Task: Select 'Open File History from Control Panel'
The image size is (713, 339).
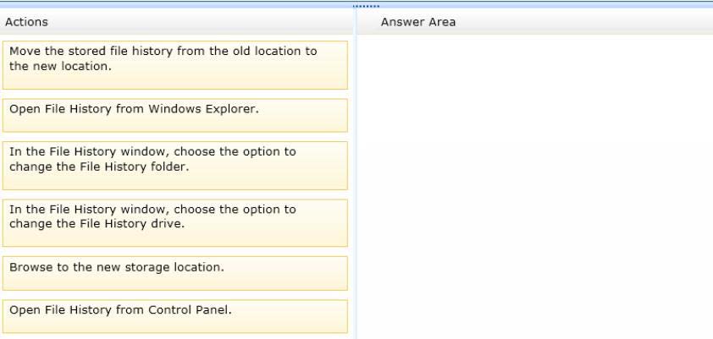Action: click(x=175, y=316)
